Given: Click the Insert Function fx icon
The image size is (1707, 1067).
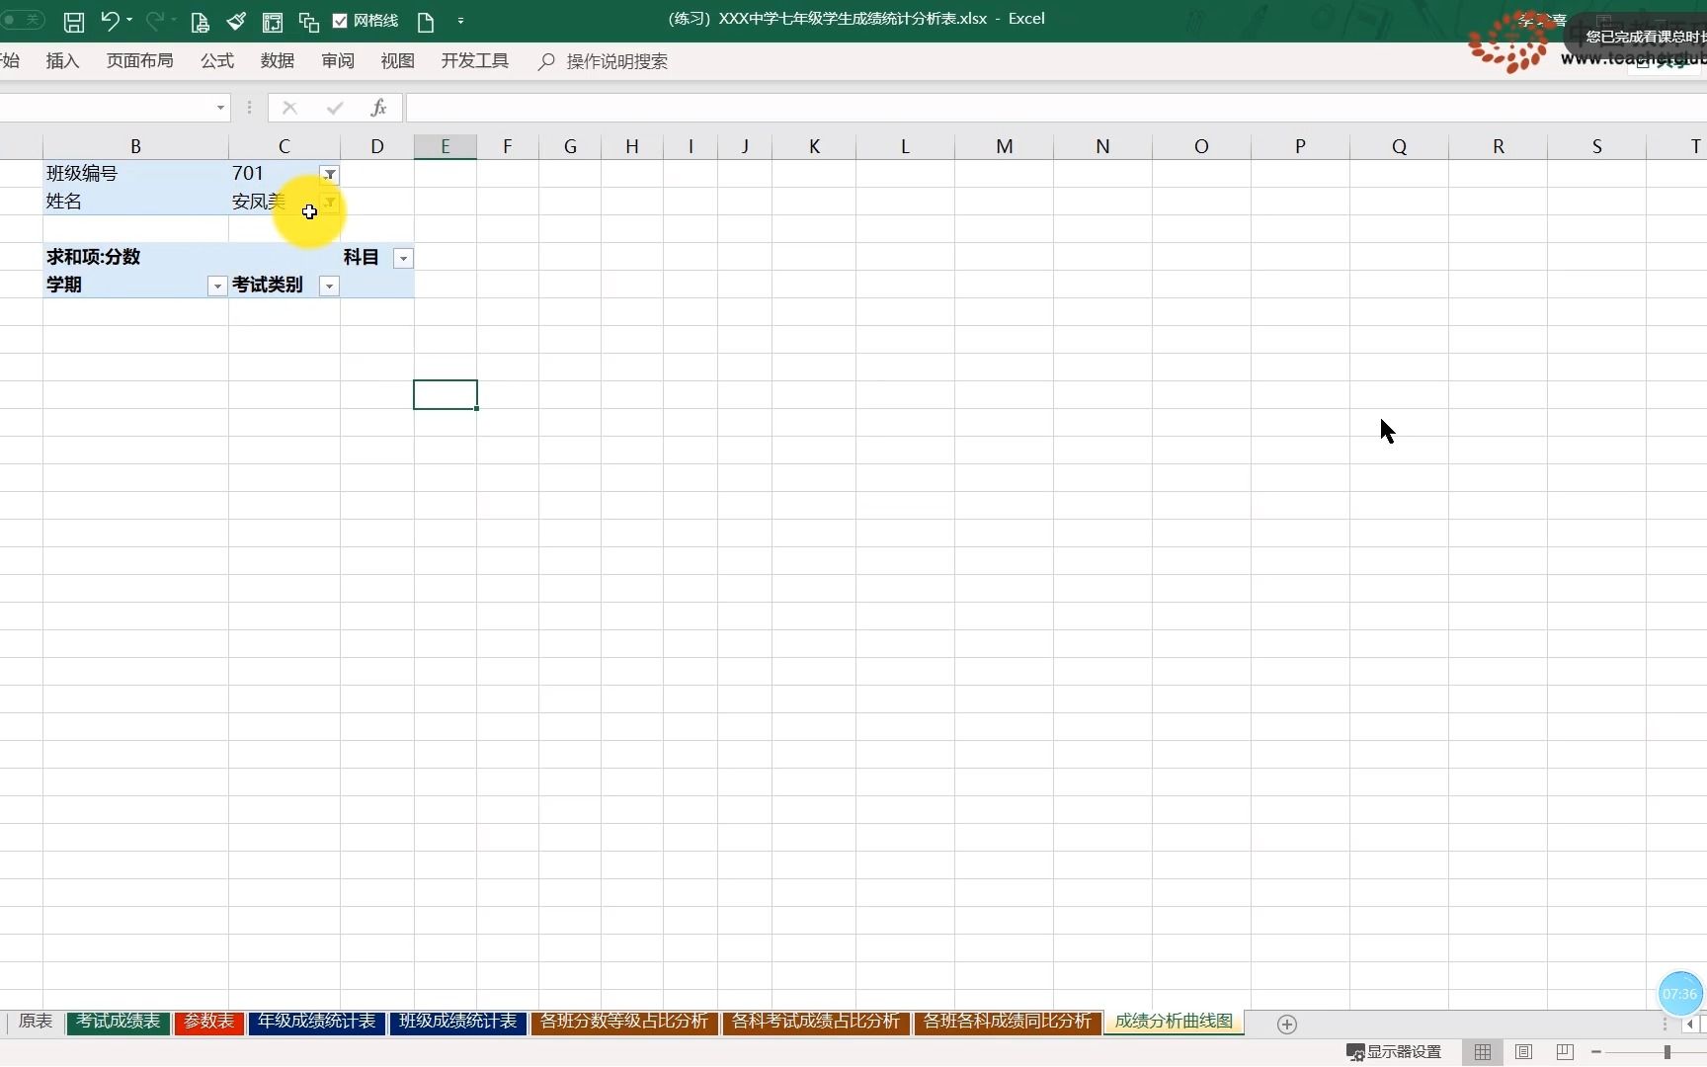Looking at the screenshot, I should click(x=378, y=108).
